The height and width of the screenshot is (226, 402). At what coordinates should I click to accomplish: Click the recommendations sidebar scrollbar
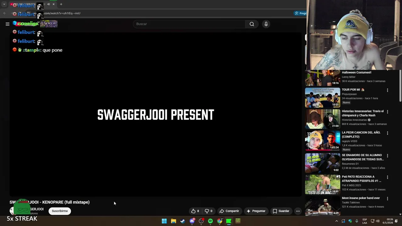(x=400, y=85)
